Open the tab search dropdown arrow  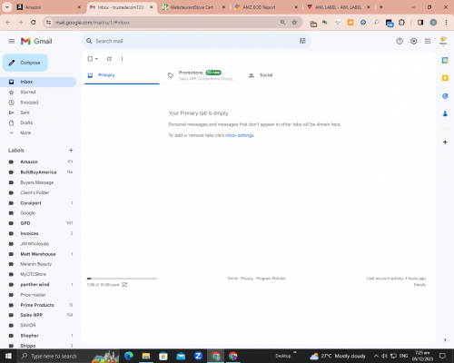pyautogui.click(x=7, y=7)
